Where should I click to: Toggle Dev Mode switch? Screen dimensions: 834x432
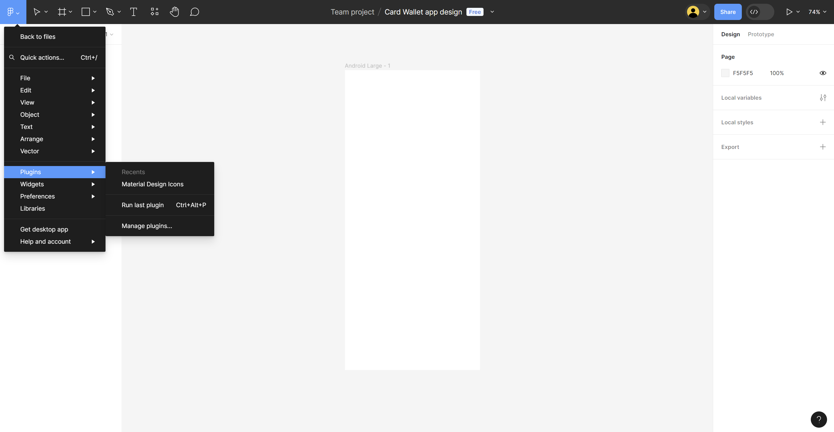click(x=759, y=12)
